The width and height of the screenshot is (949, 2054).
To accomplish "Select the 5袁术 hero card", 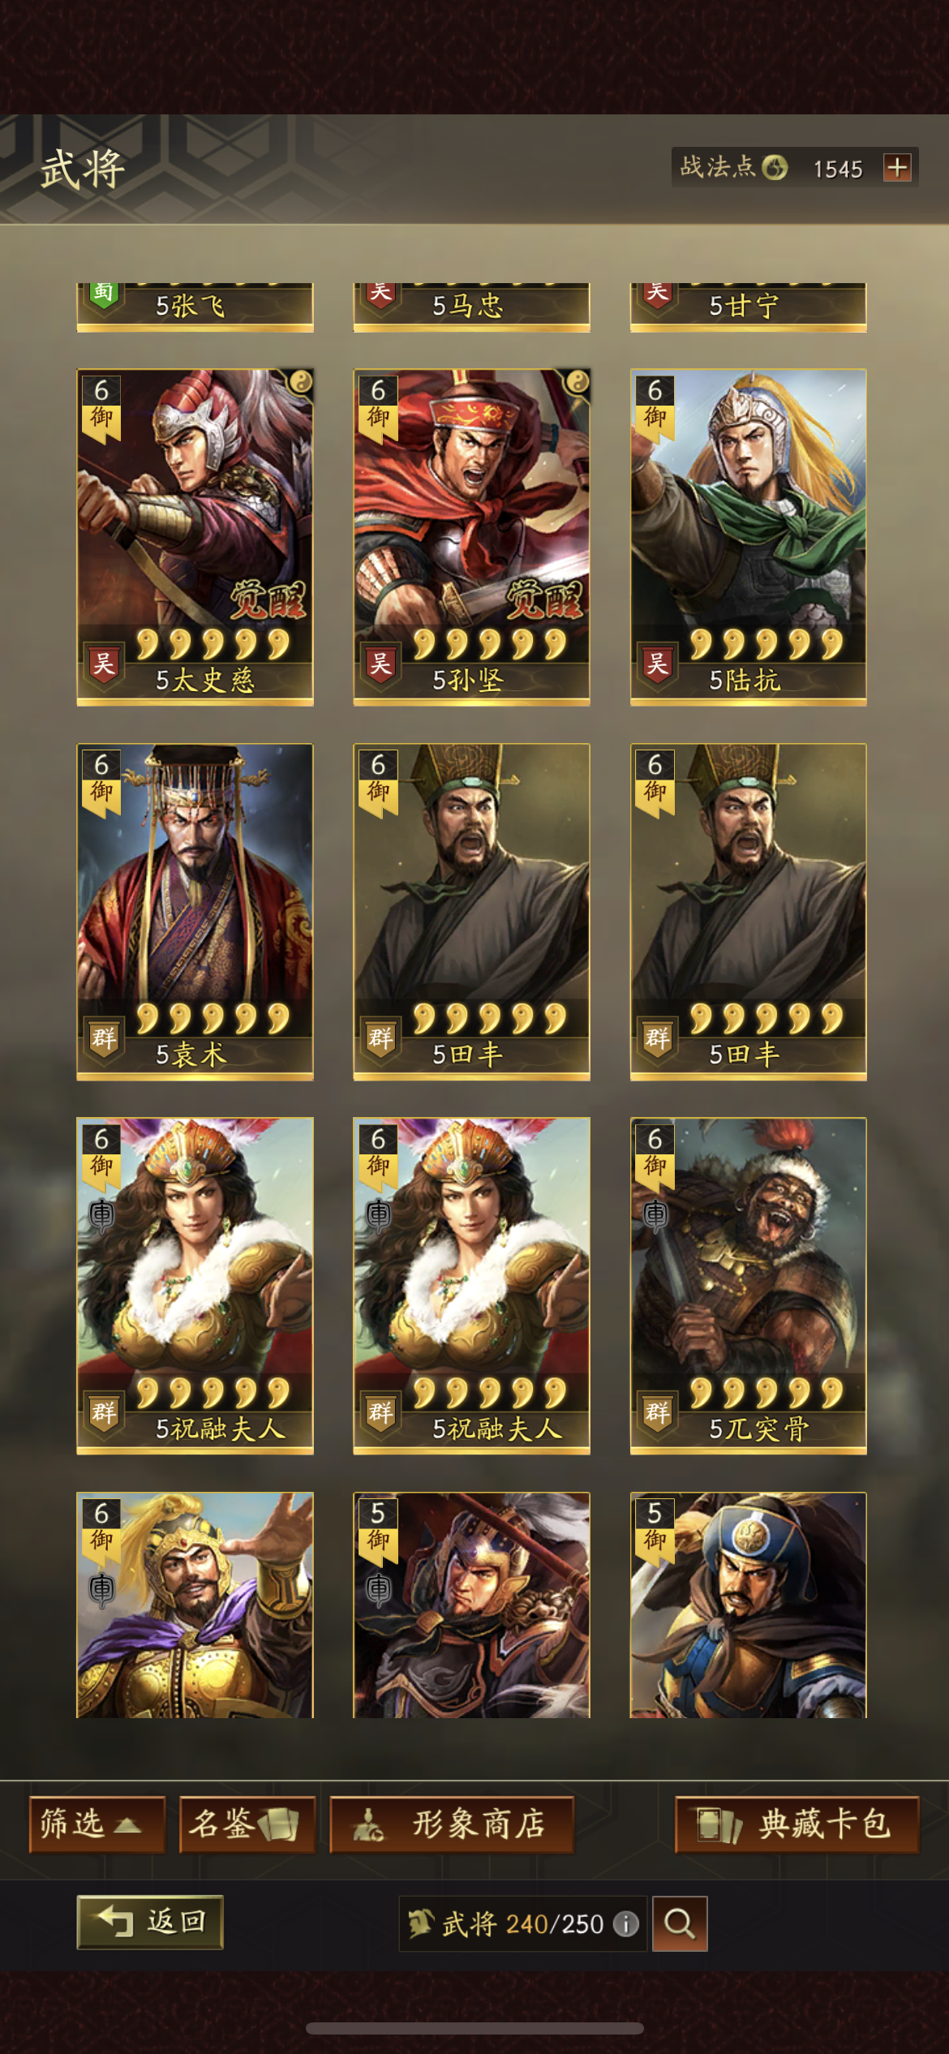I will [195, 912].
